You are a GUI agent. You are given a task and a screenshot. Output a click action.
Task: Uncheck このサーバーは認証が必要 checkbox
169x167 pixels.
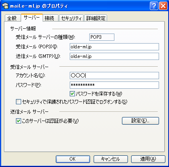point(18,121)
